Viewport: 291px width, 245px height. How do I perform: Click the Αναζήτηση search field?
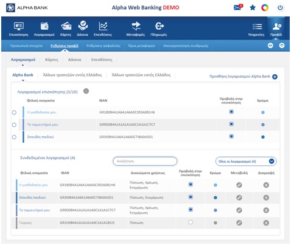145,162
